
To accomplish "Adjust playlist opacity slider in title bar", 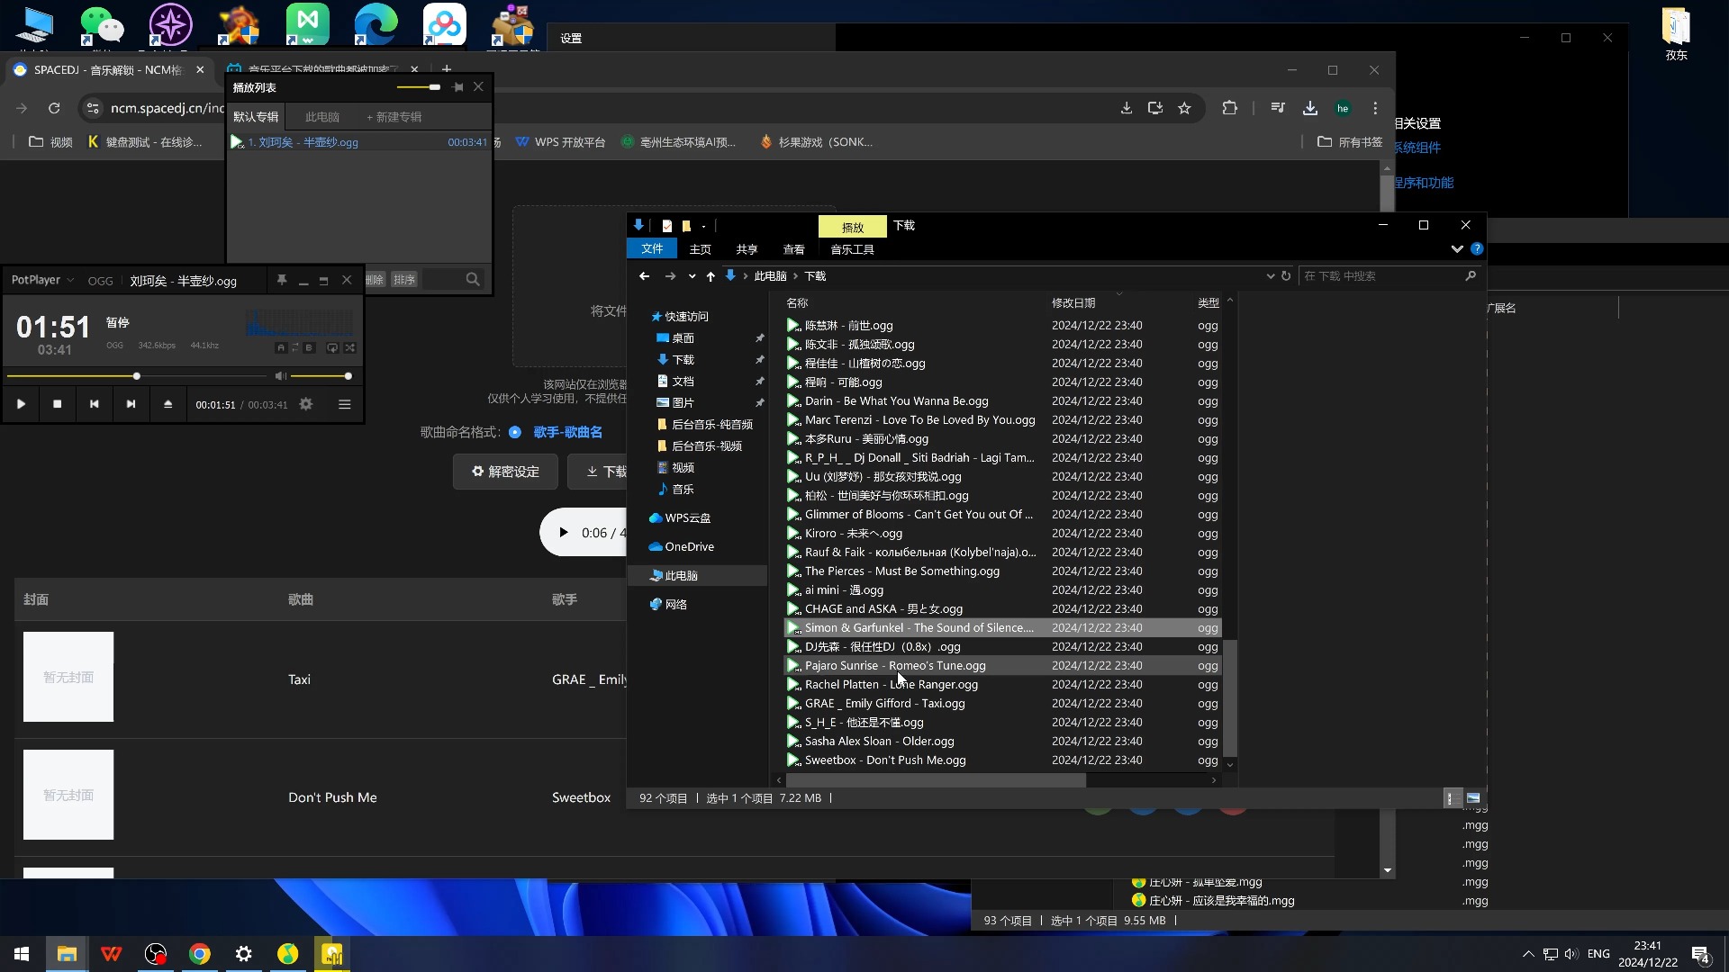I will click(x=419, y=87).
